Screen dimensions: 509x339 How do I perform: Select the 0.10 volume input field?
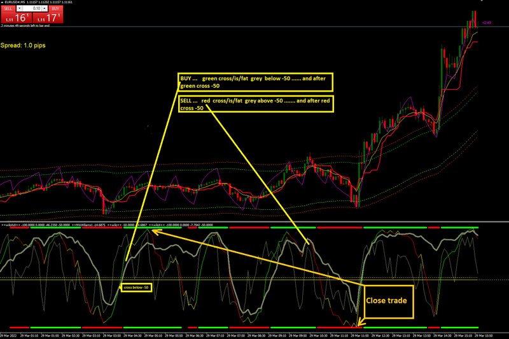click(x=32, y=8)
